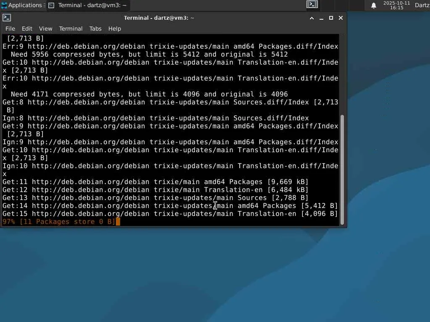Click the 'Need 5956 compressed bytes' error text
This screenshot has height=322, width=430.
[149, 55]
